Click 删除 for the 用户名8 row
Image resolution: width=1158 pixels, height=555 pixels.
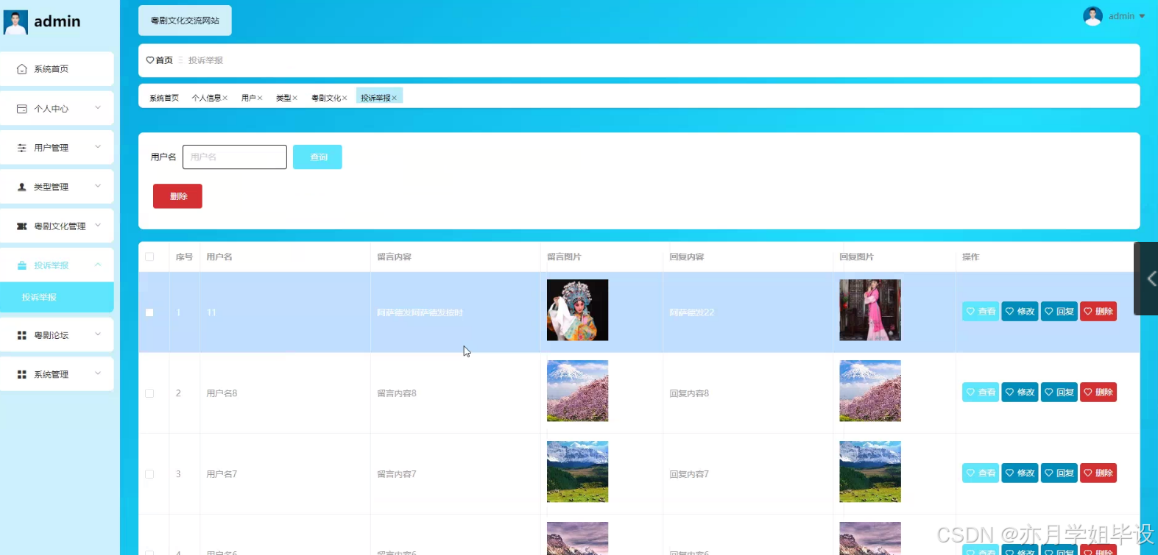[x=1098, y=393]
